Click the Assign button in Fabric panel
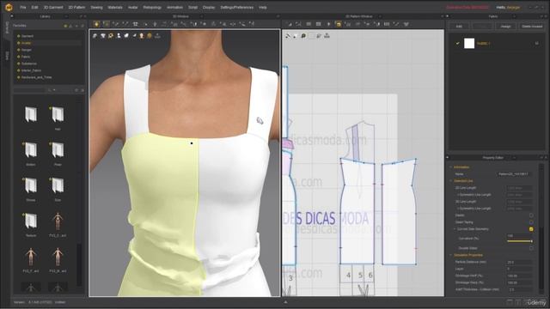550x309 pixels. coord(505,27)
